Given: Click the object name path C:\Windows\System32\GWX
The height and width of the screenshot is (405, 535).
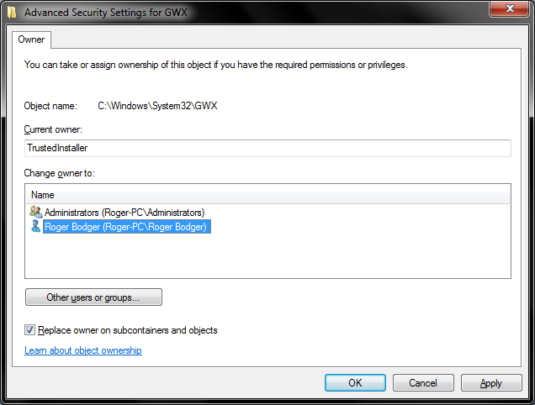Looking at the screenshot, I should point(158,106).
